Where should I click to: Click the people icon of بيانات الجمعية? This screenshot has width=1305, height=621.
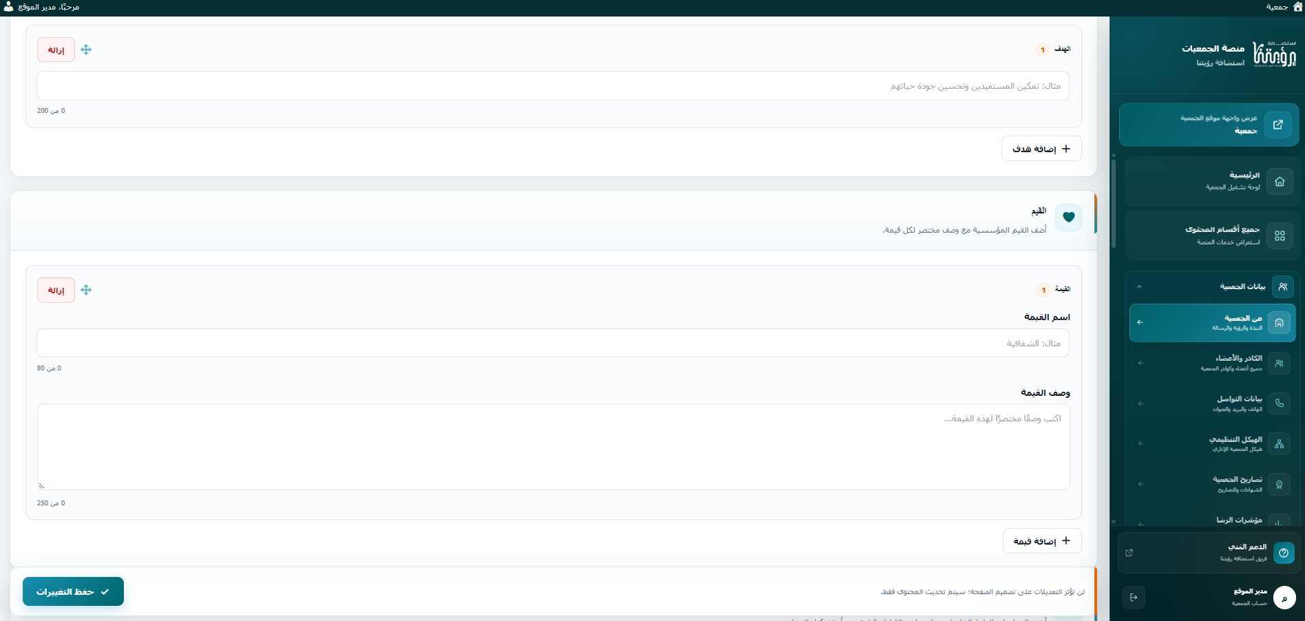click(1283, 287)
